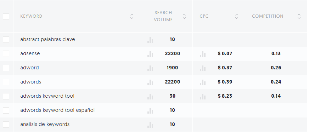Sort by Search Volume arrows
Viewport: 309px width, 132px height.
coord(184,16)
